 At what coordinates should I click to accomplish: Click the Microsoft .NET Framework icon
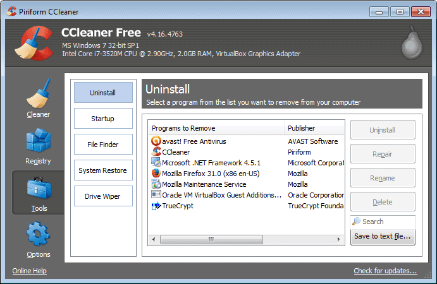tap(156, 162)
